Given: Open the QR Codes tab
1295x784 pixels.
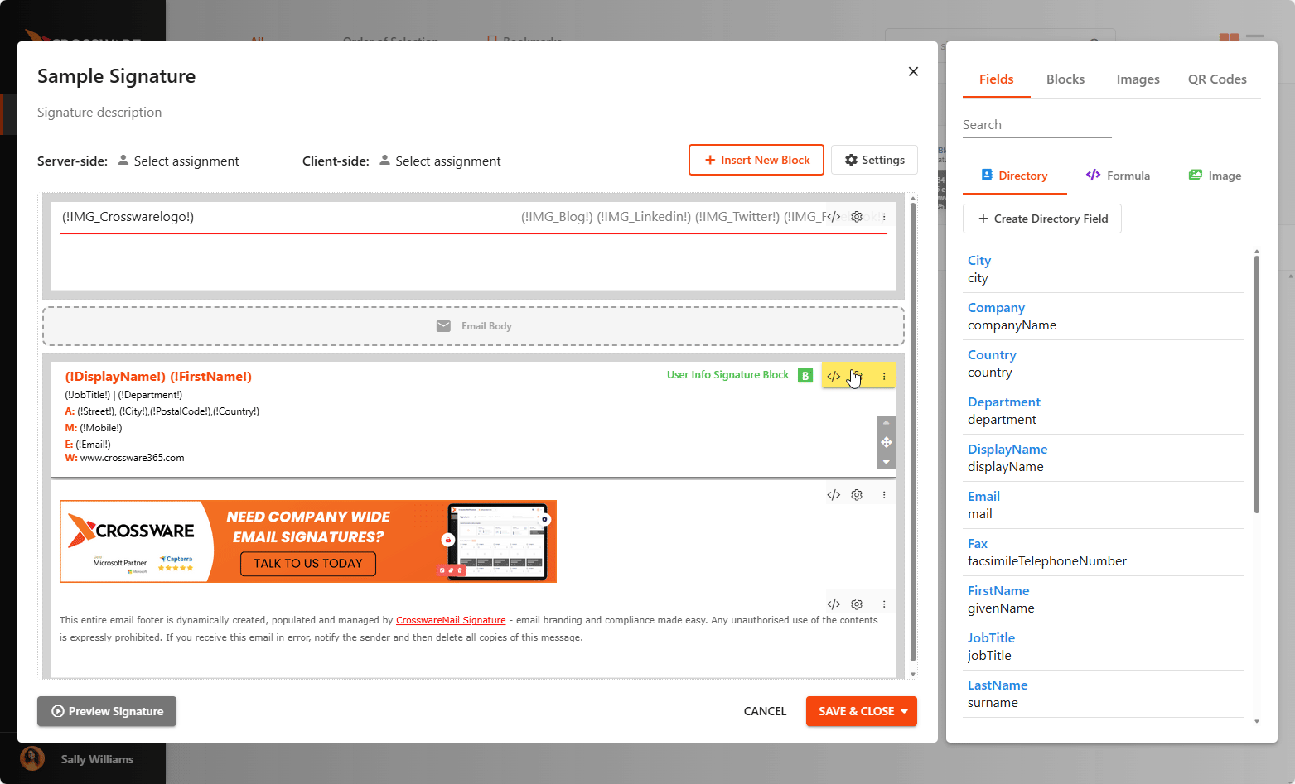Looking at the screenshot, I should [1216, 79].
